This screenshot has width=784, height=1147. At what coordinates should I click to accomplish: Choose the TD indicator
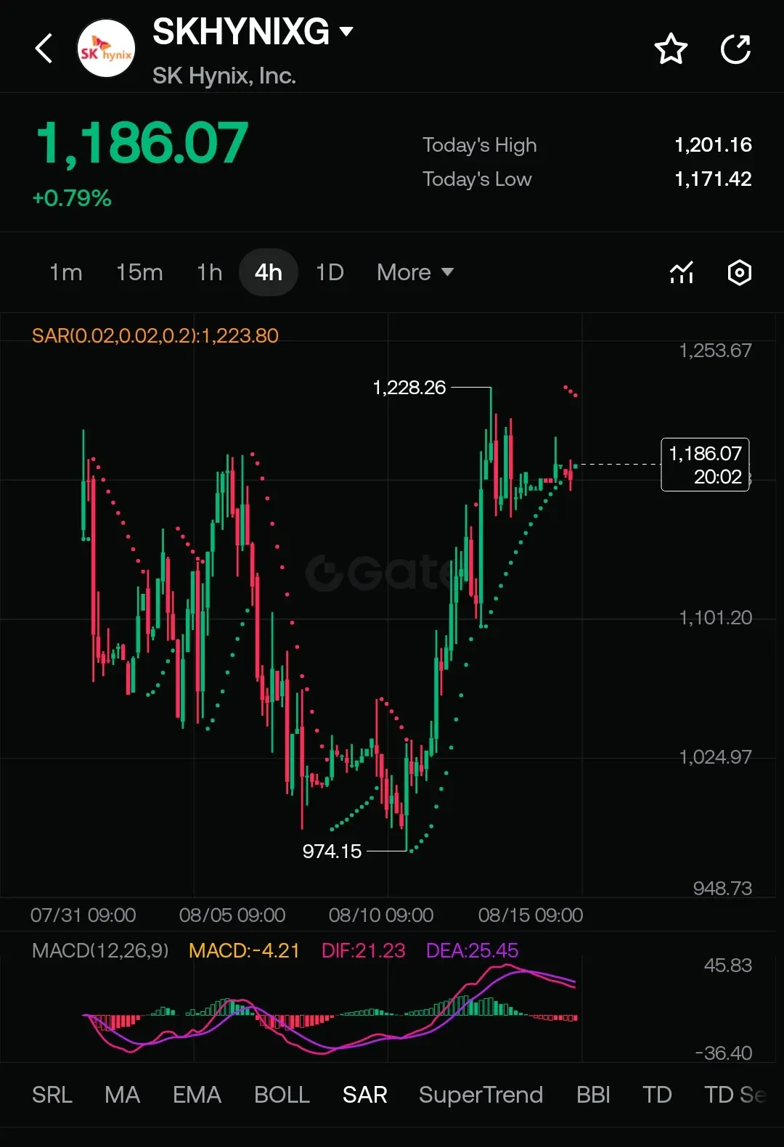click(x=657, y=1095)
